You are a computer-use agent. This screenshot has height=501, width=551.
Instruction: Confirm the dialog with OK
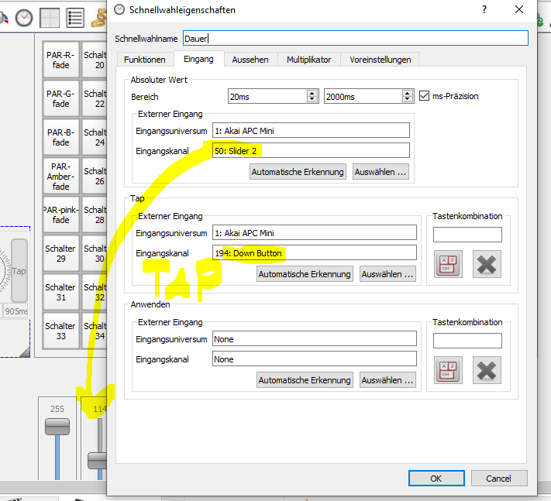[x=436, y=479]
